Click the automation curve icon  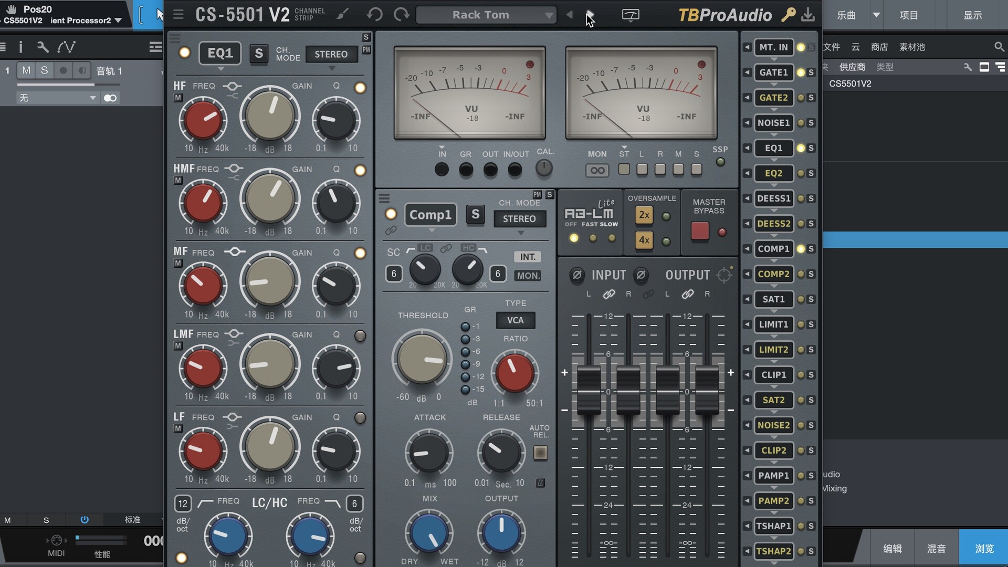67,47
